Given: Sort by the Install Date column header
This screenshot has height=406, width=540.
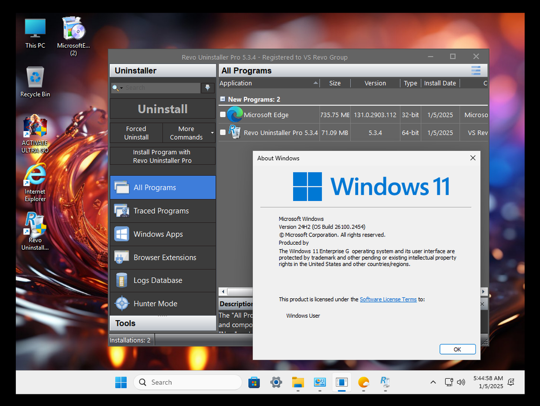Looking at the screenshot, I should click(440, 83).
